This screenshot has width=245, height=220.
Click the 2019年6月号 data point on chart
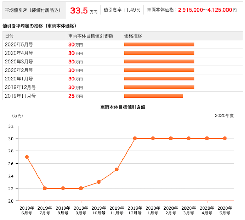pos(27,157)
